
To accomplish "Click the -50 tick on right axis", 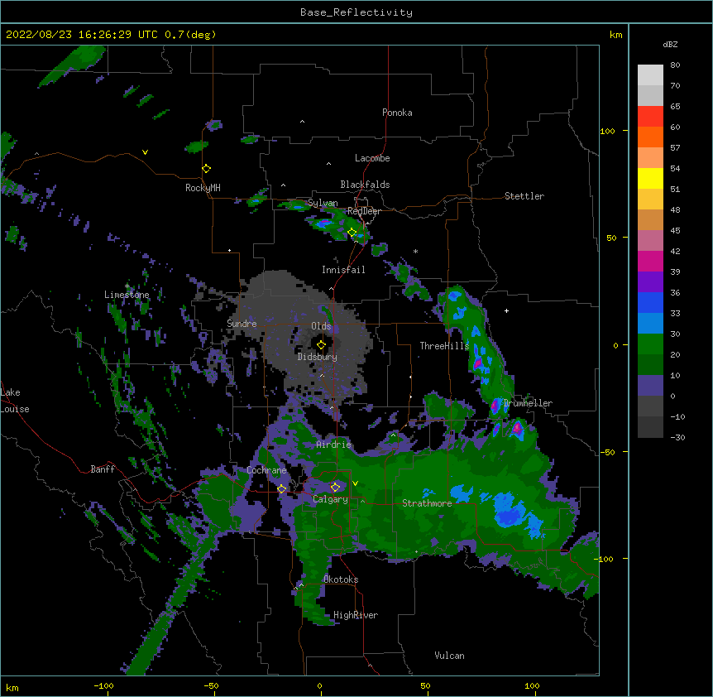I will pyautogui.click(x=607, y=452).
